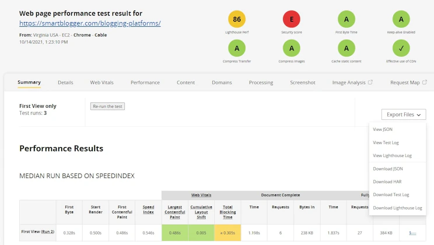Open the smartblogger.com blogging-platforms URL
The width and height of the screenshot is (434, 245).
pyautogui.click(x=90, y=23)
